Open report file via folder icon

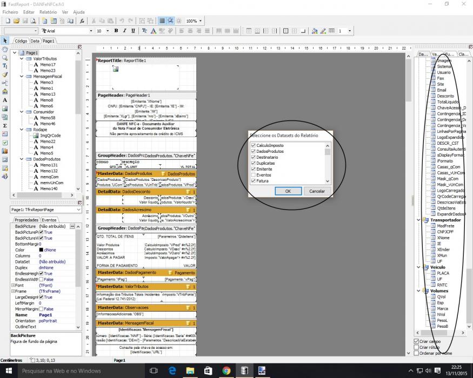coord(16,21)
